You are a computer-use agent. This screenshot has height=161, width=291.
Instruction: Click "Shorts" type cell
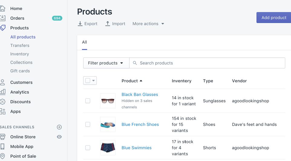click(209, 148)
